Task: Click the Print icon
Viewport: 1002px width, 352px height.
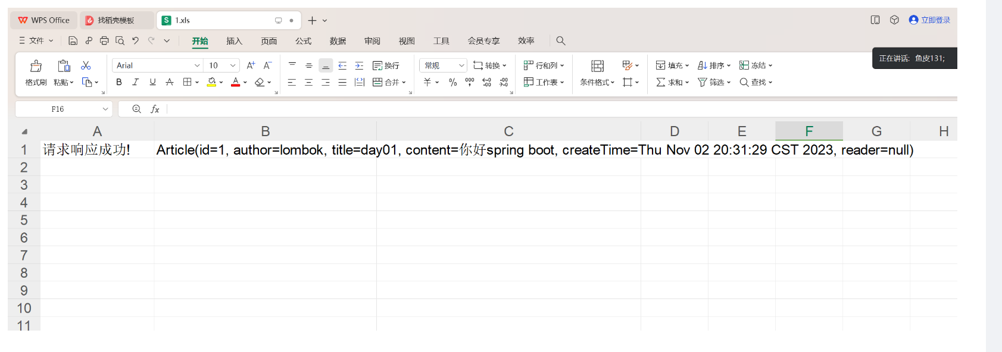Action: tap(104, 40)
